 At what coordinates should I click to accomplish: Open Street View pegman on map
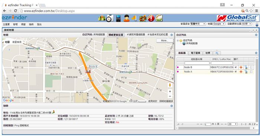click(170, 85)
